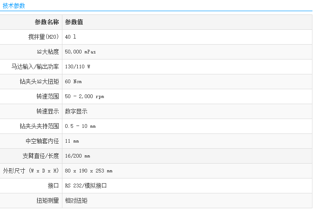Select the 相对扭矩 value cell
The height and width of the screenshot is (212, 319).
[76, 200]
